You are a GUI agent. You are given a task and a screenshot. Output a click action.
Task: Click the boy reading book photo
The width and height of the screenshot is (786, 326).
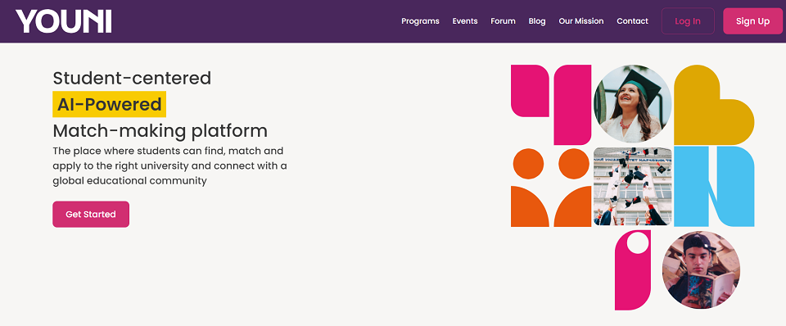click(x=701, y=269)
